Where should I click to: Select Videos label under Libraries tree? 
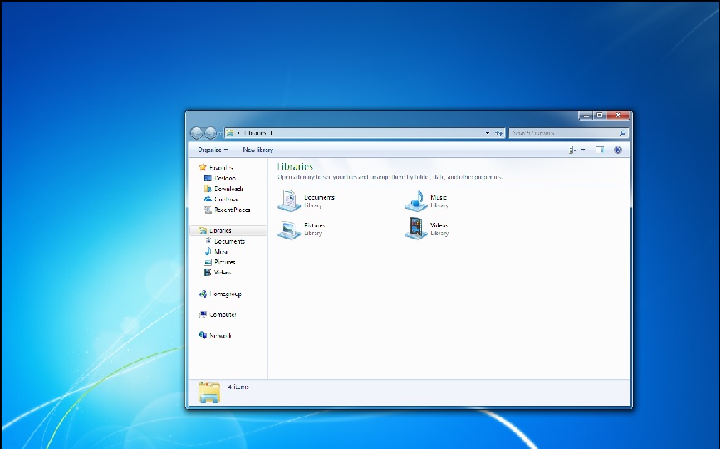click(x=223, y=273)
